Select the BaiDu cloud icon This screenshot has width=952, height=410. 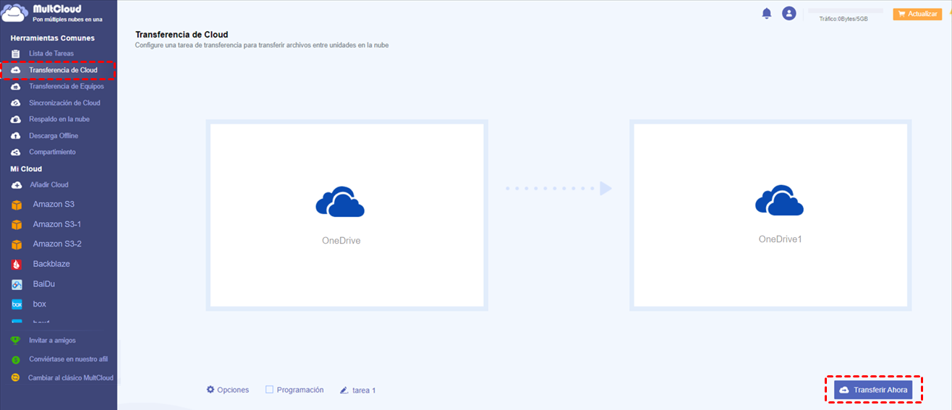click(x=17, y=284)
